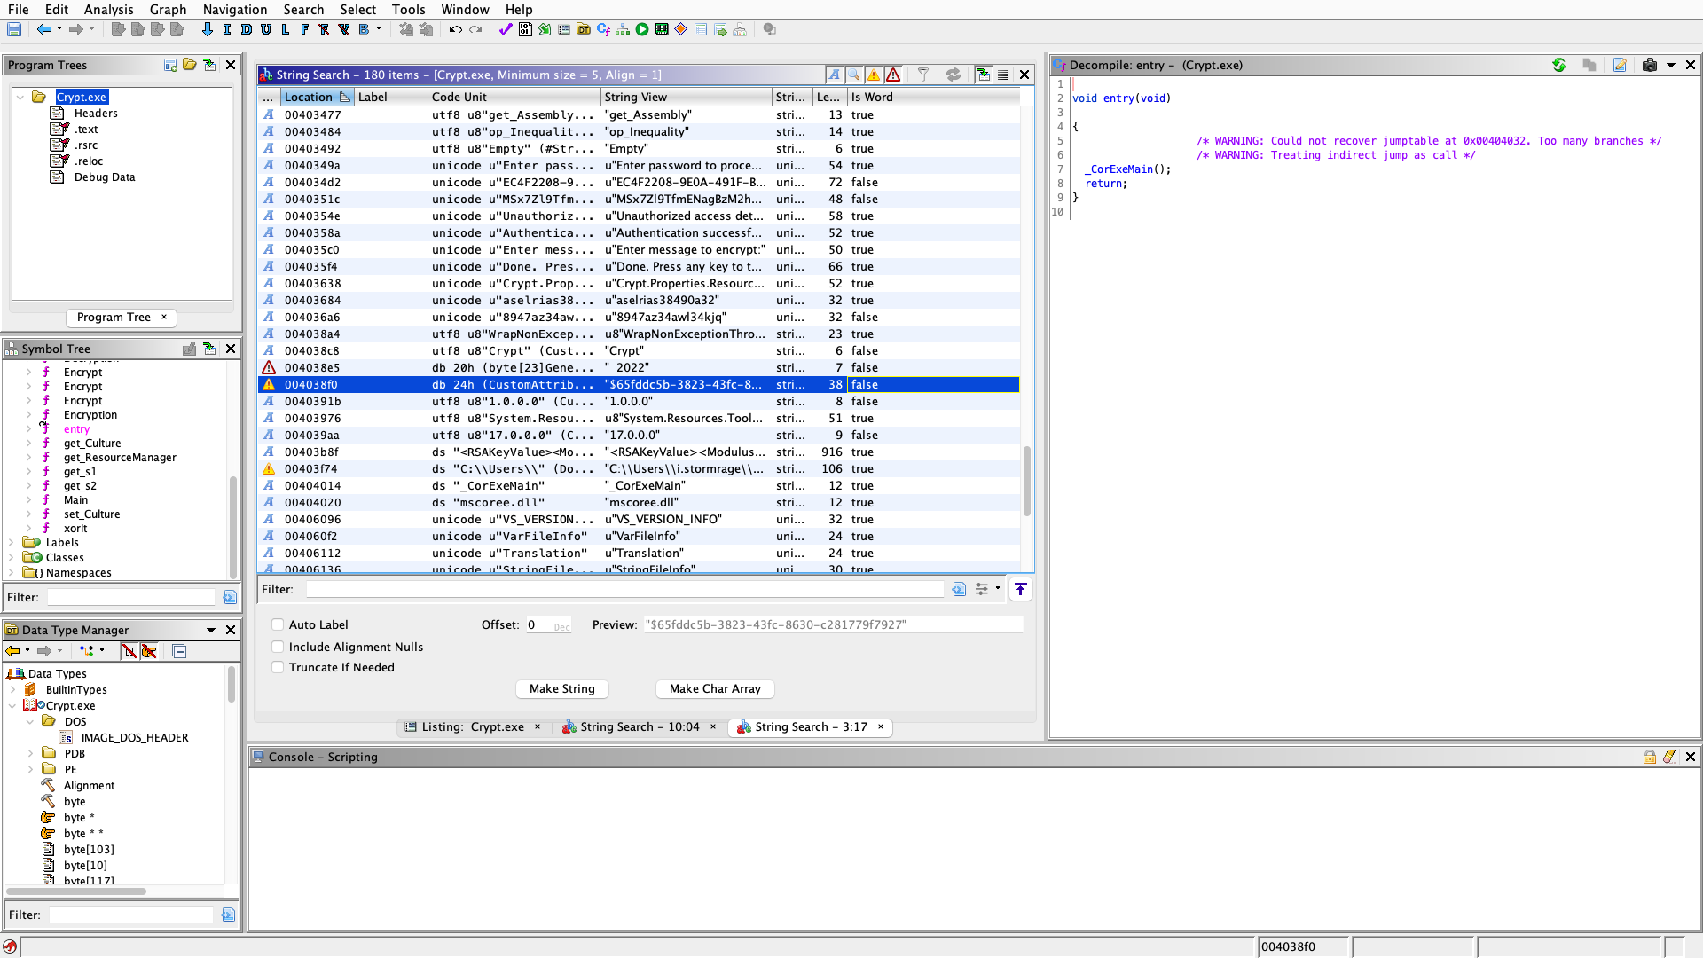This screenshot has width=1703, height=958.
Task: Click the Data Type Manager toolbar icon
Action: 584,29
